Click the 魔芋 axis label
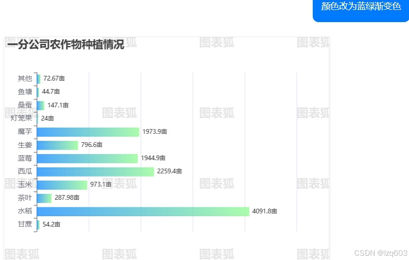 [25, 131]
